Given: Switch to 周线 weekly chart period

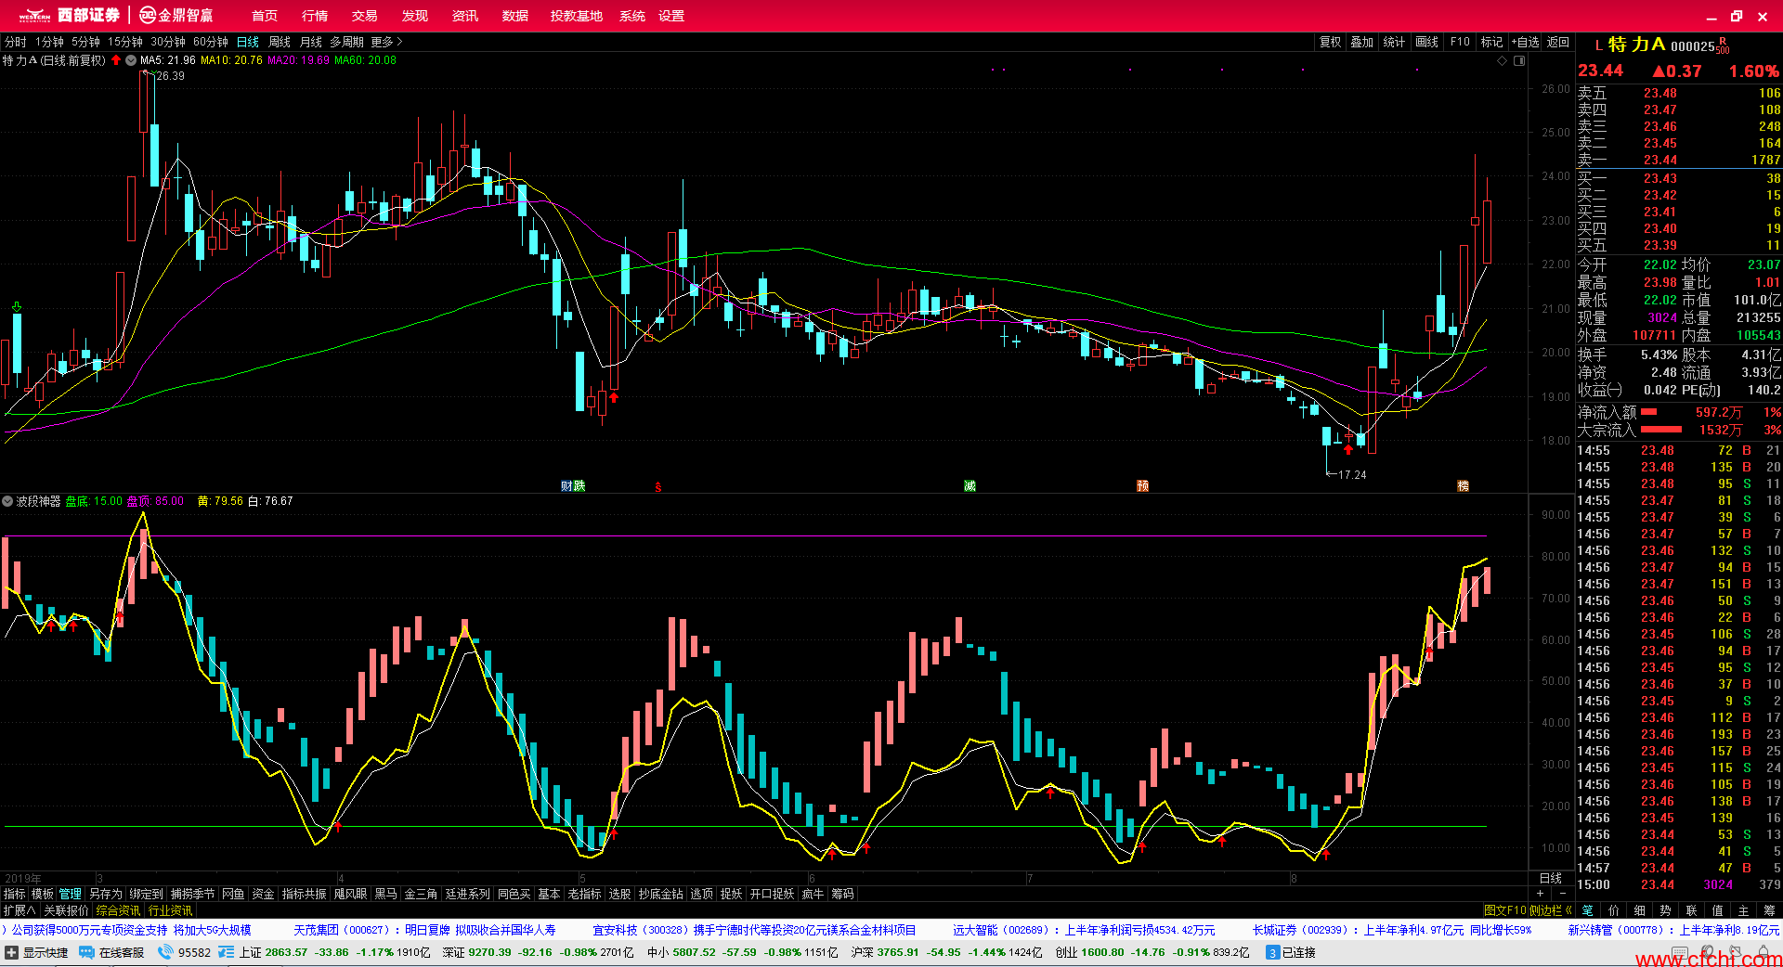Looking at the screenshot, I should [280, 42].
